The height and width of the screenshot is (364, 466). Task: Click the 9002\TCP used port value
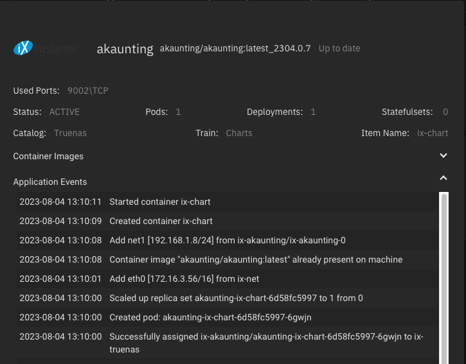(87, 91)
